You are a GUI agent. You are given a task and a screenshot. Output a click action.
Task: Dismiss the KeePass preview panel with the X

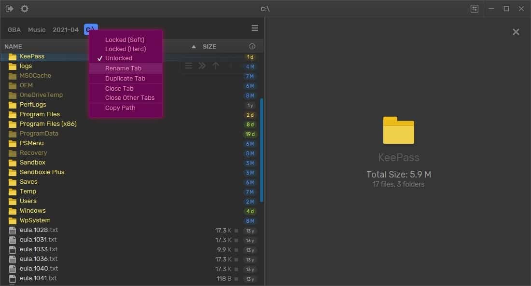click(516, 31)
